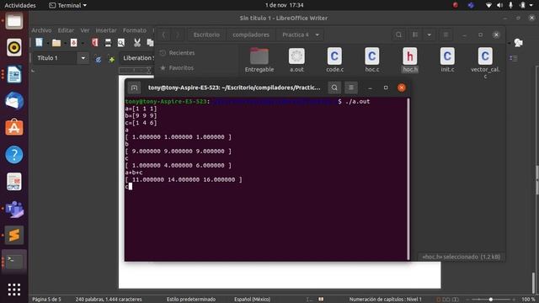The height and width of the screenshot is (303, 539).
Task: Click the New document icon in Writer
Action: tap(40, 43)
